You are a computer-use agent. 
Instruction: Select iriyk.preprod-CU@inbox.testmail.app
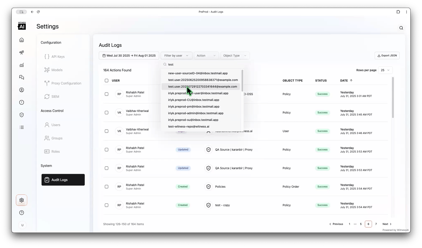[201, 100]
